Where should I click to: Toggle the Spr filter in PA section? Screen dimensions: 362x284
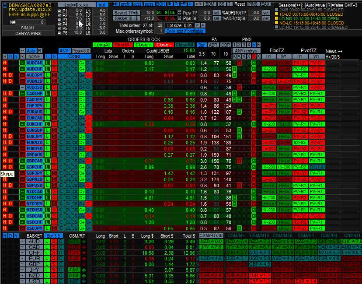coord(202,45)
